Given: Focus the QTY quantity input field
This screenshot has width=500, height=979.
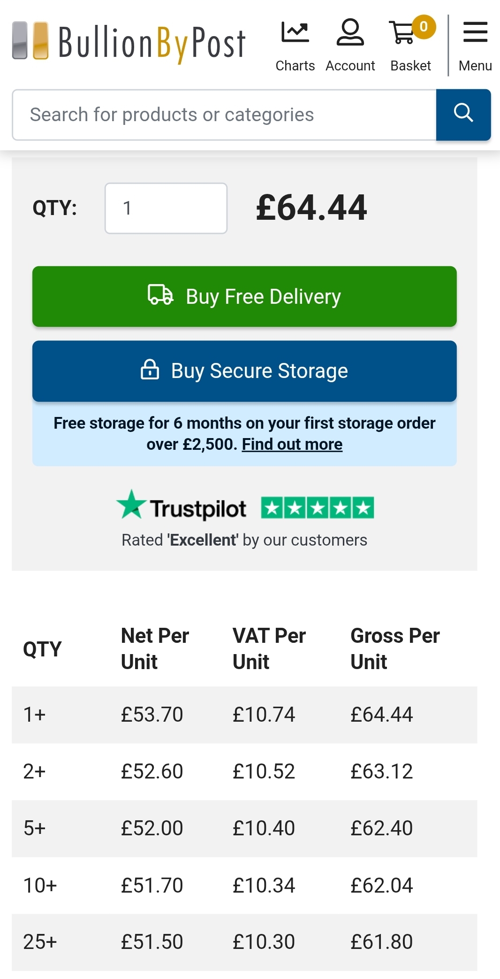Looking at the screenshot, I should [x=166, y=208].
